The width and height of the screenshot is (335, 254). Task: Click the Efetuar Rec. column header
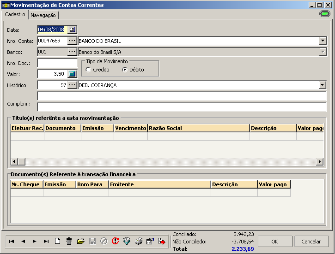(x=27, y=128)
